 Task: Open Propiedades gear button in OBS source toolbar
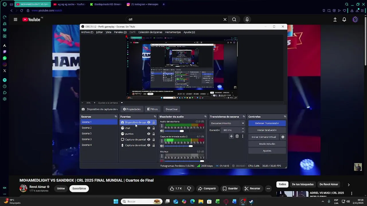click(132, 109)
